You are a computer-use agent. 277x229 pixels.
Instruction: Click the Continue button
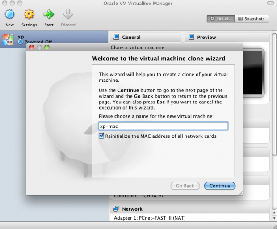point(219,186)
